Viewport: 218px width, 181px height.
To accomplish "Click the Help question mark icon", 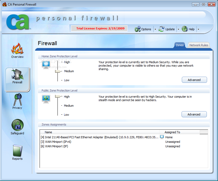I will point(185,29).
